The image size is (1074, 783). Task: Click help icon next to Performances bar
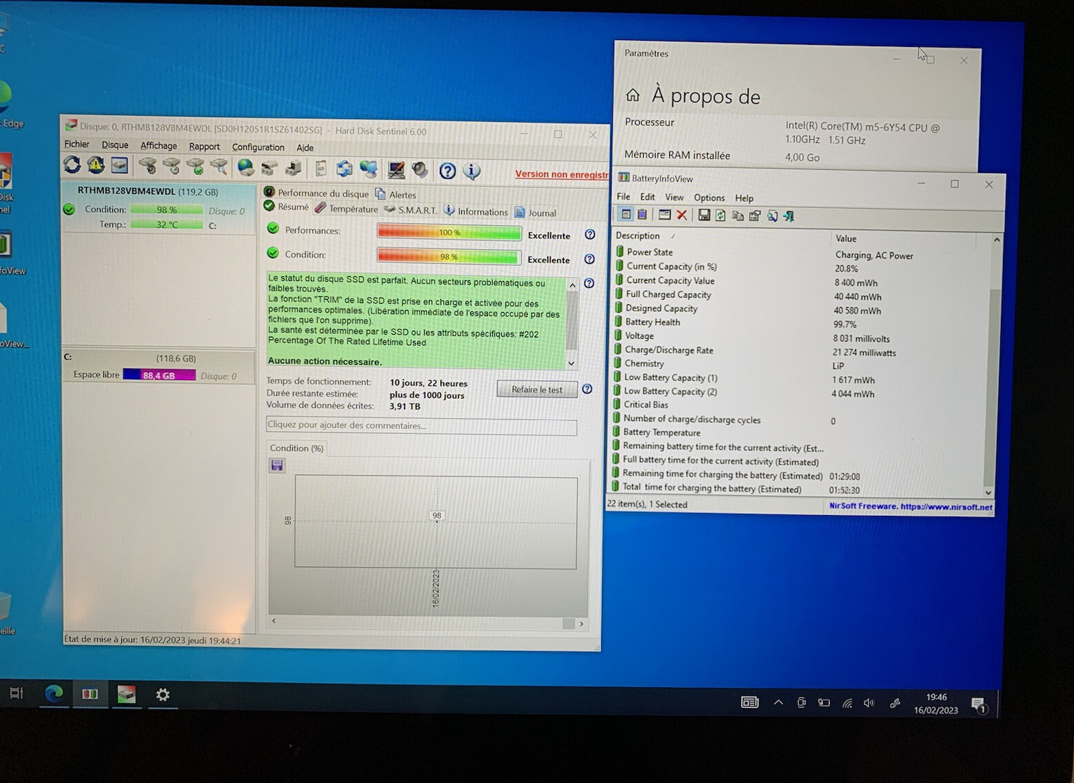click(590, 234)
